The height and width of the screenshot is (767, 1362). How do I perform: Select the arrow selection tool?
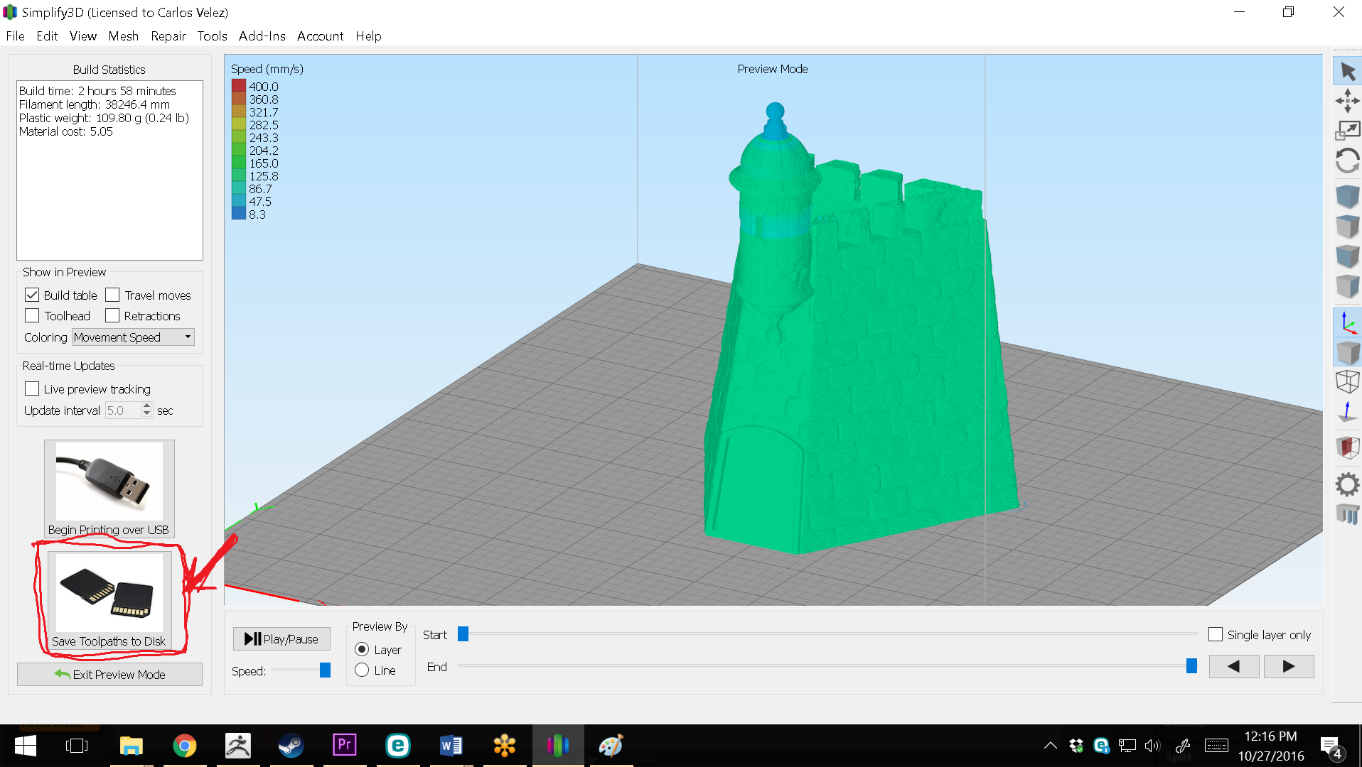coord(1347,71)
